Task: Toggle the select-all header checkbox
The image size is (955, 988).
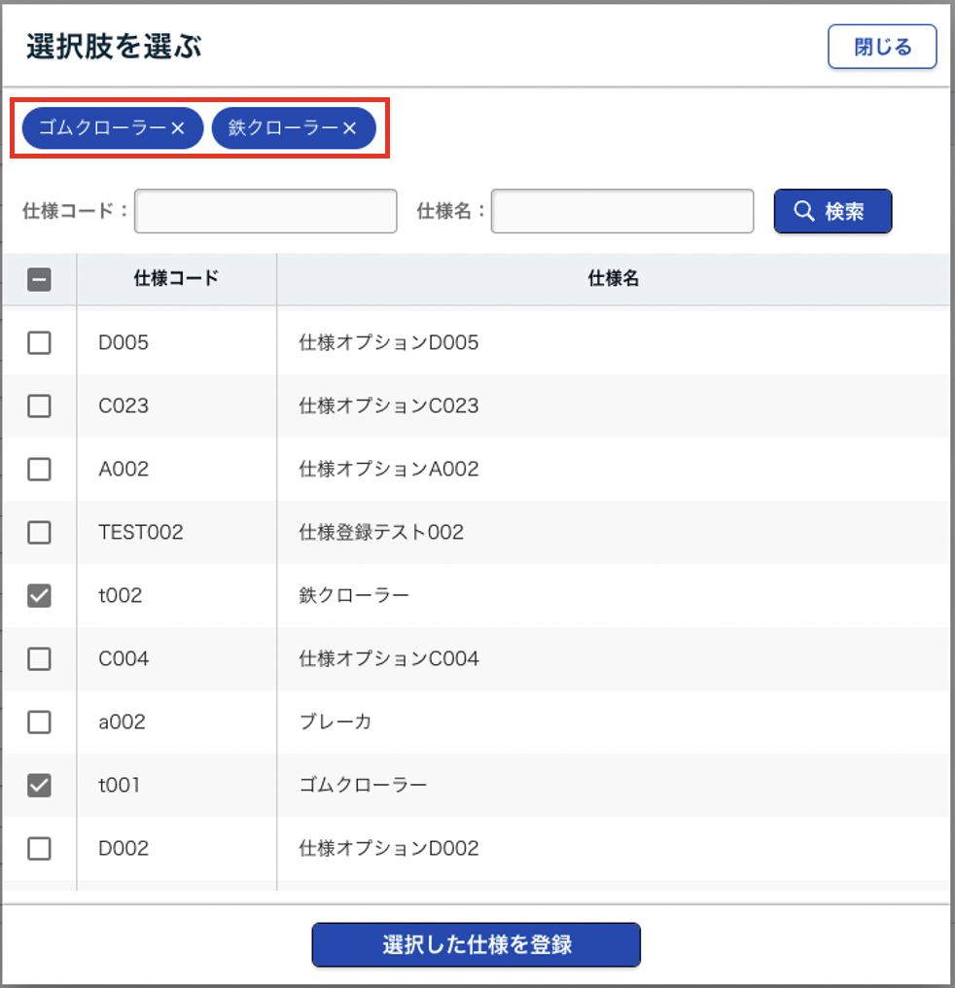Action: 39,280
